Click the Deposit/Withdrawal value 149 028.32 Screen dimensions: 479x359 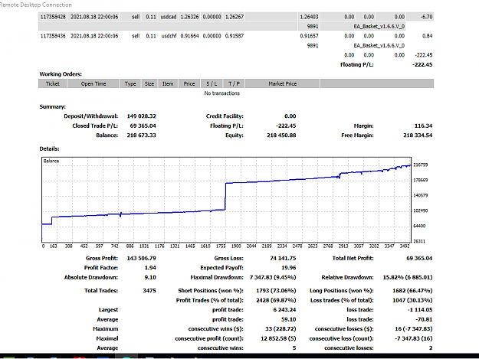coord(142,116)
